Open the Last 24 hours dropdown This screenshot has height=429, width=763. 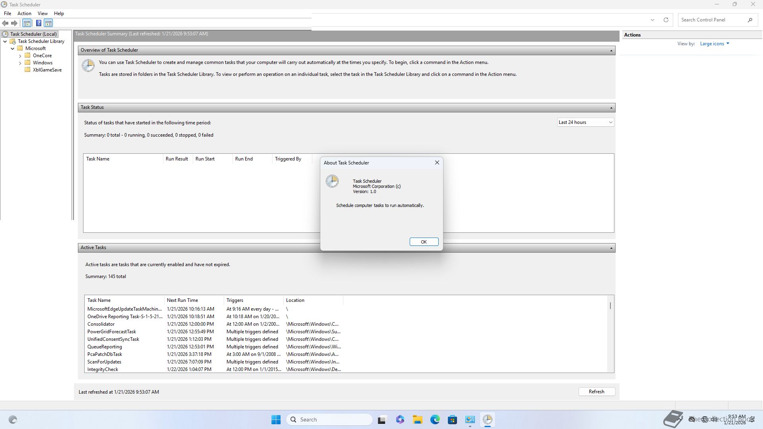[x=585, y=122]
